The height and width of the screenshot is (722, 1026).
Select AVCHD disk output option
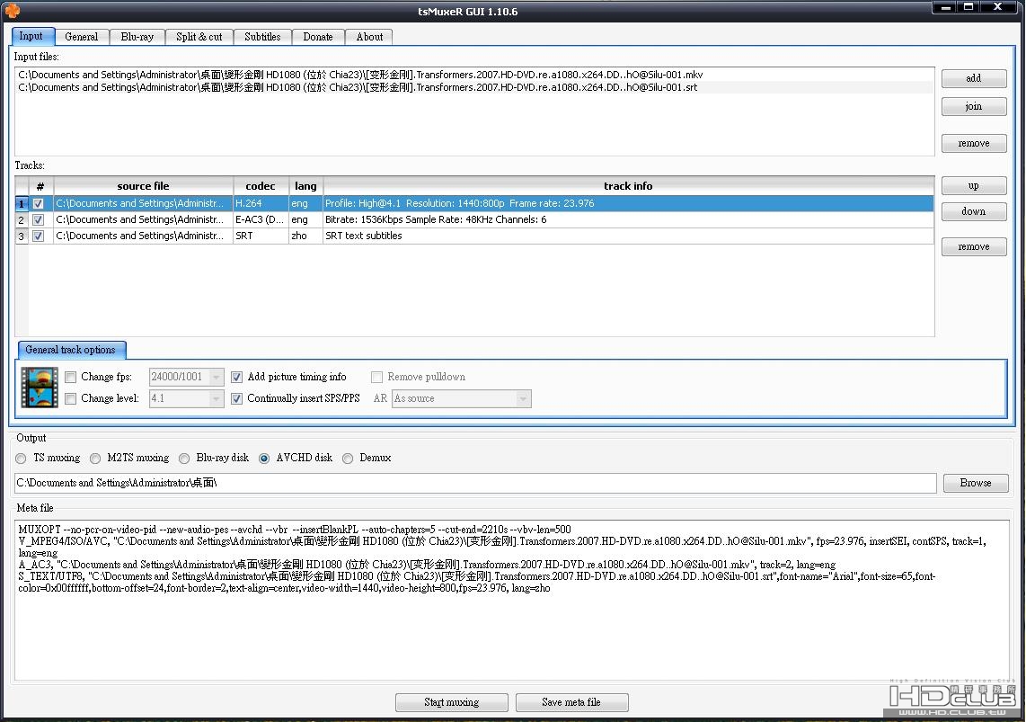[x=264, y=459]
